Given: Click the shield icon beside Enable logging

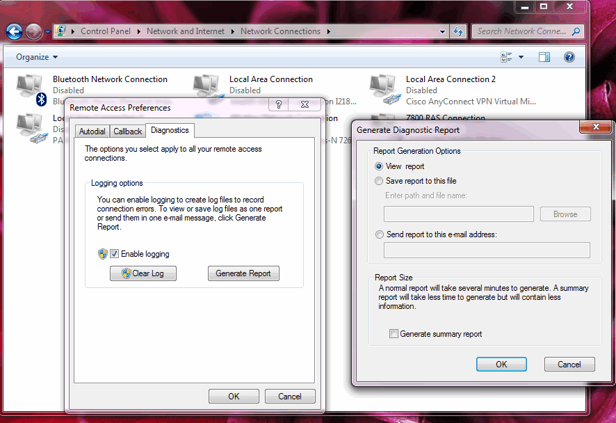Looking at the screenshot, I should point(103,254).
